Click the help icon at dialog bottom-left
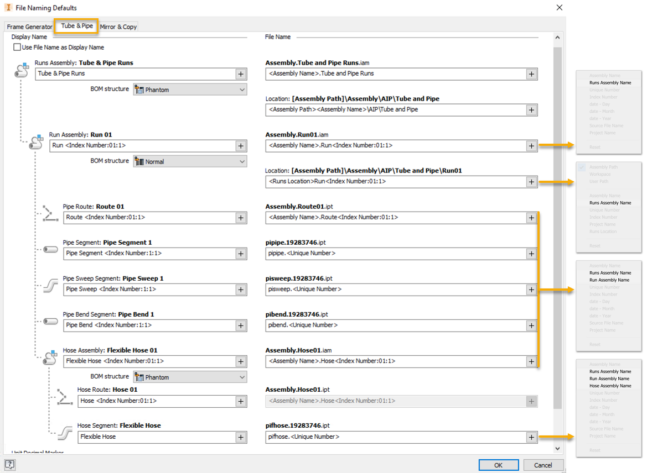Viewport: 647px width, 473px height. pyautogui.click(x=9, y=465)
